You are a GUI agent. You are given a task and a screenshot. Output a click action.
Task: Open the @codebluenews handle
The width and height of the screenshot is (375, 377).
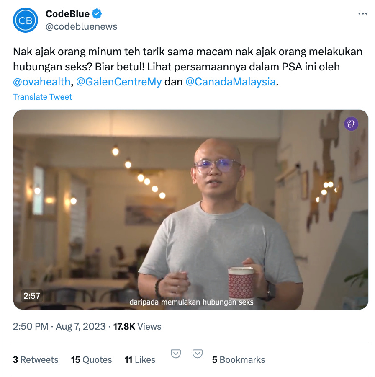[81, 26]
